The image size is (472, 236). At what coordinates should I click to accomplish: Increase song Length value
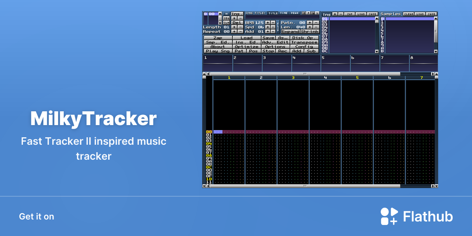tap(234, 27)
